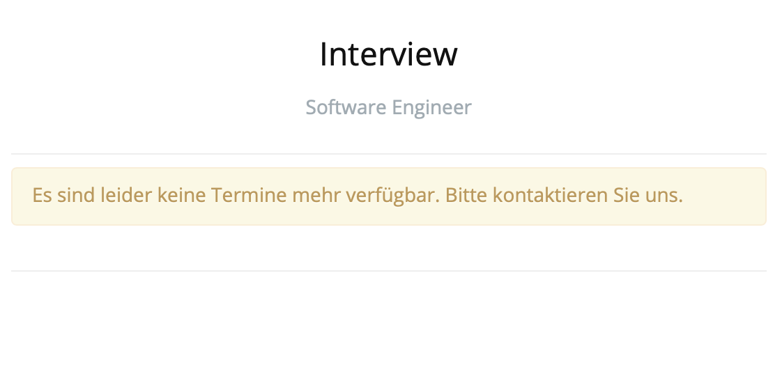Image resolution: width=782 pixels, height=365 pixels.
Task: Click the word Software in the subtitle
Action: pos(346,107)
